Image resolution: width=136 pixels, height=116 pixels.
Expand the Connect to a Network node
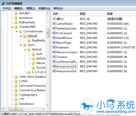(x=12, y=90)
